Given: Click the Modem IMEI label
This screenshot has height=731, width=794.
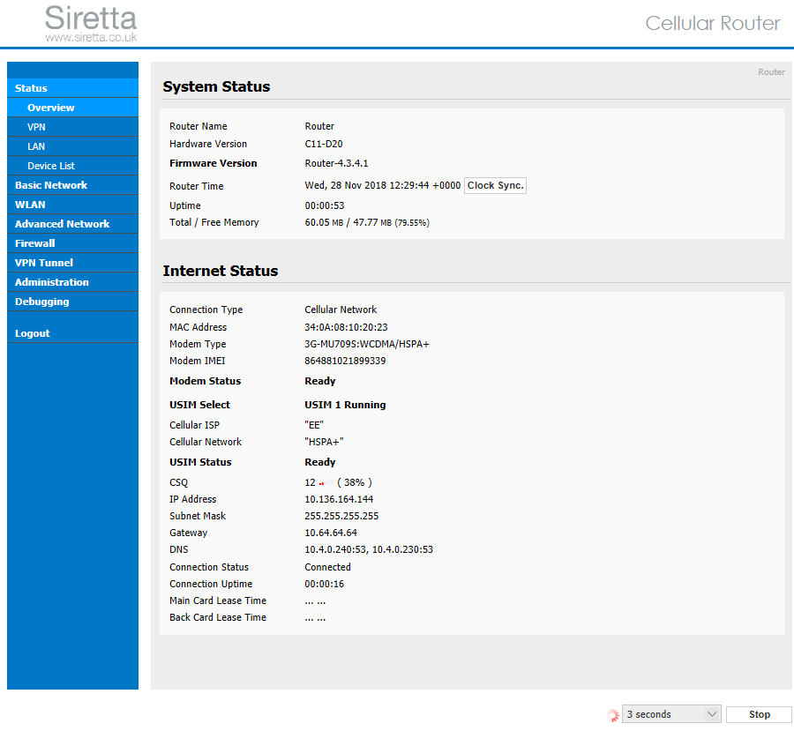Looking at the screenshot, I should coord(197,361).
